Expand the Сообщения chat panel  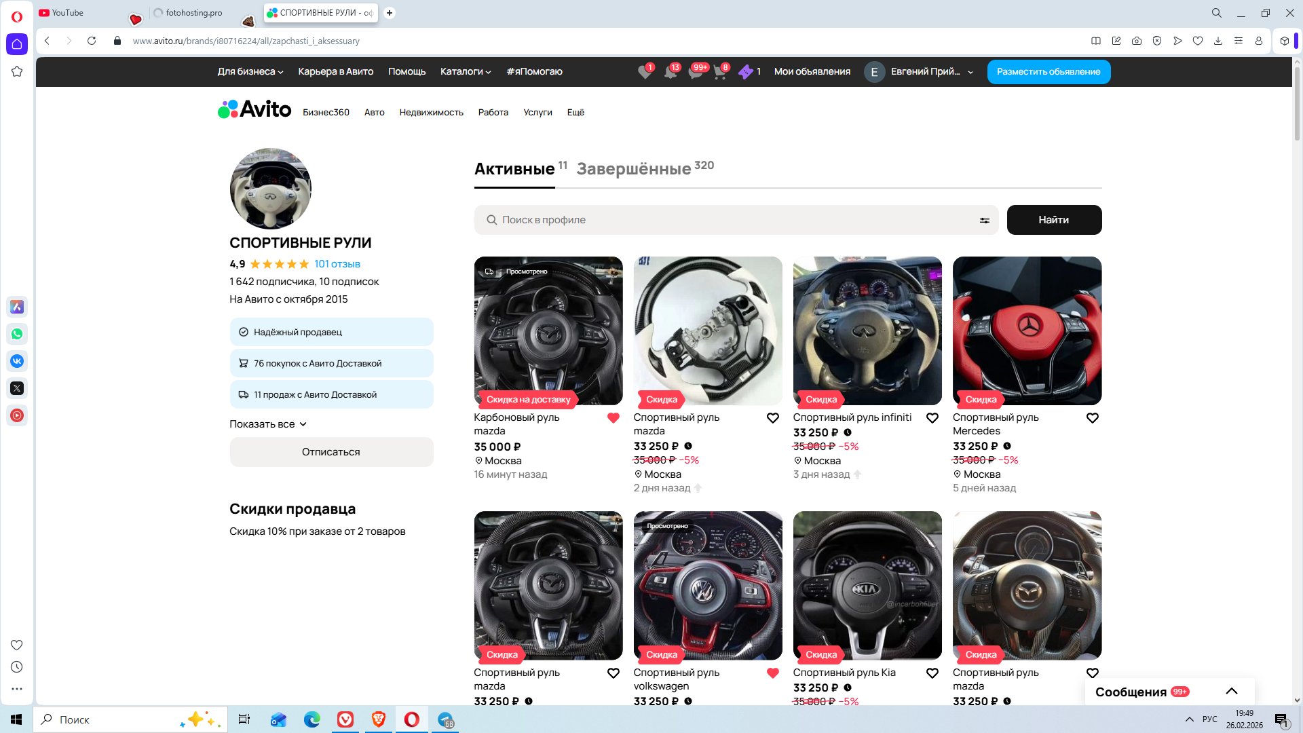[x=1231, y=691]
